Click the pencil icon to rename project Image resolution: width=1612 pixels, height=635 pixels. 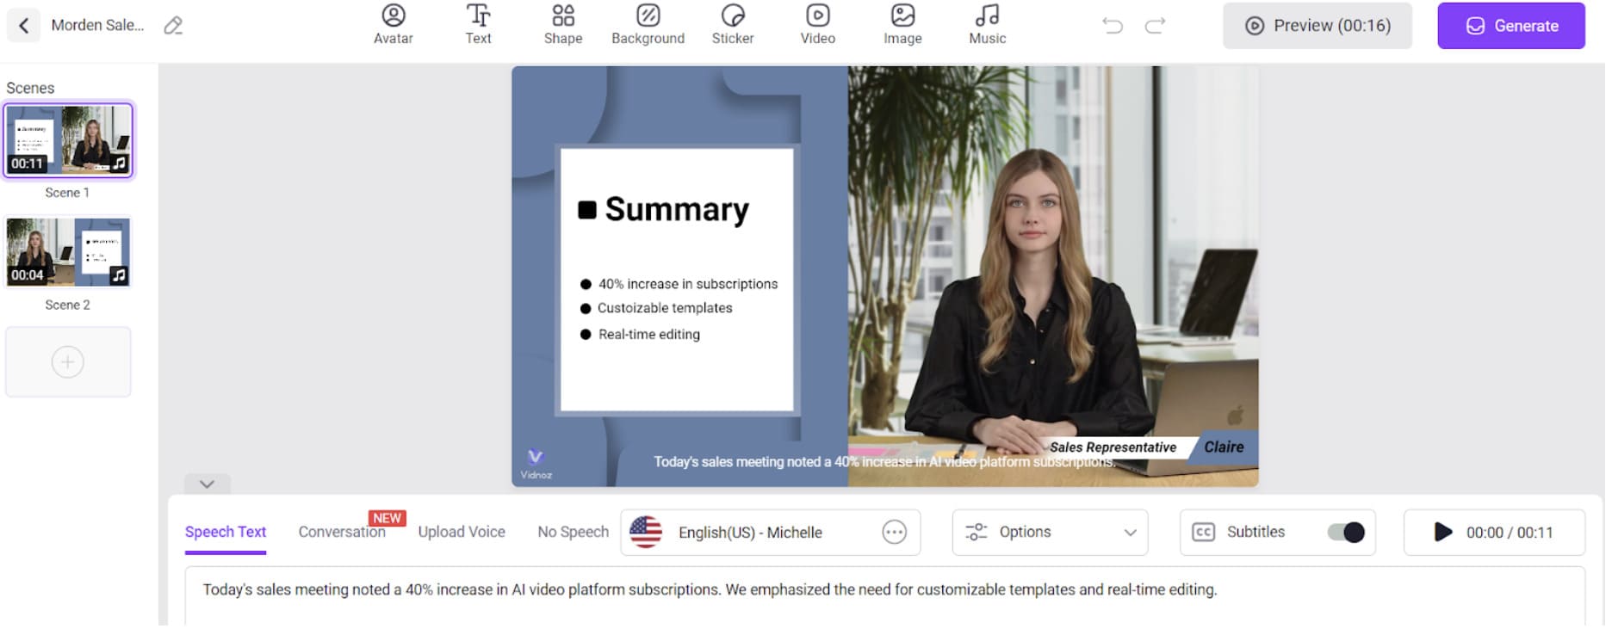(x=173, y=26)
